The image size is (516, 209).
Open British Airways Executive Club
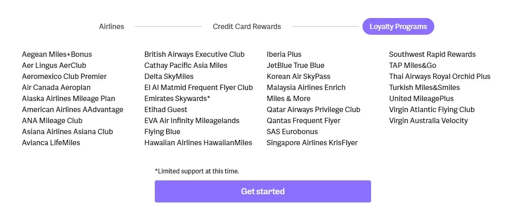pos(194,54)
